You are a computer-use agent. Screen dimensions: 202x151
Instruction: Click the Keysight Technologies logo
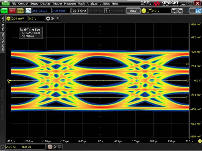coord(166,4)
